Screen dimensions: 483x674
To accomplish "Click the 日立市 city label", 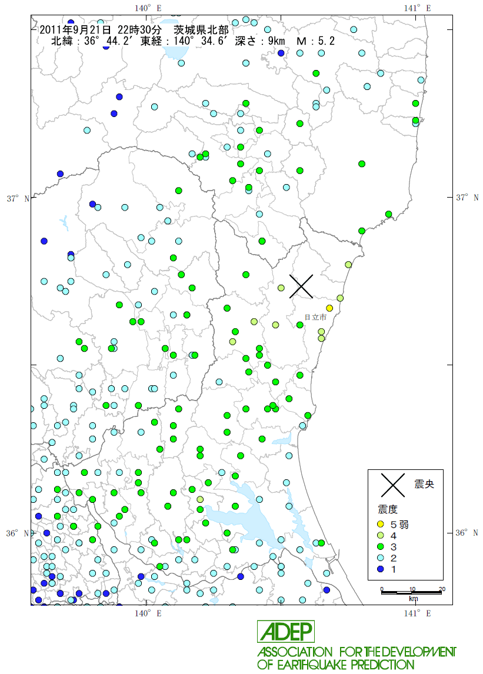I will (x=316, y=317).
